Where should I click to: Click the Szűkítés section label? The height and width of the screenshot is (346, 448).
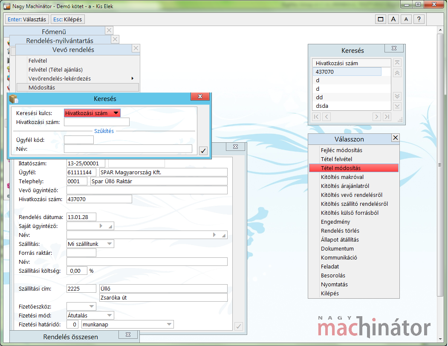click(x=104, y=131)
